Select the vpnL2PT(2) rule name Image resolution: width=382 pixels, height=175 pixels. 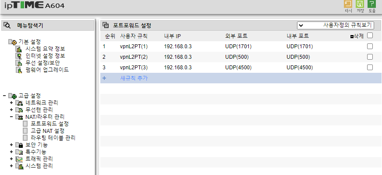pos(134,57)
